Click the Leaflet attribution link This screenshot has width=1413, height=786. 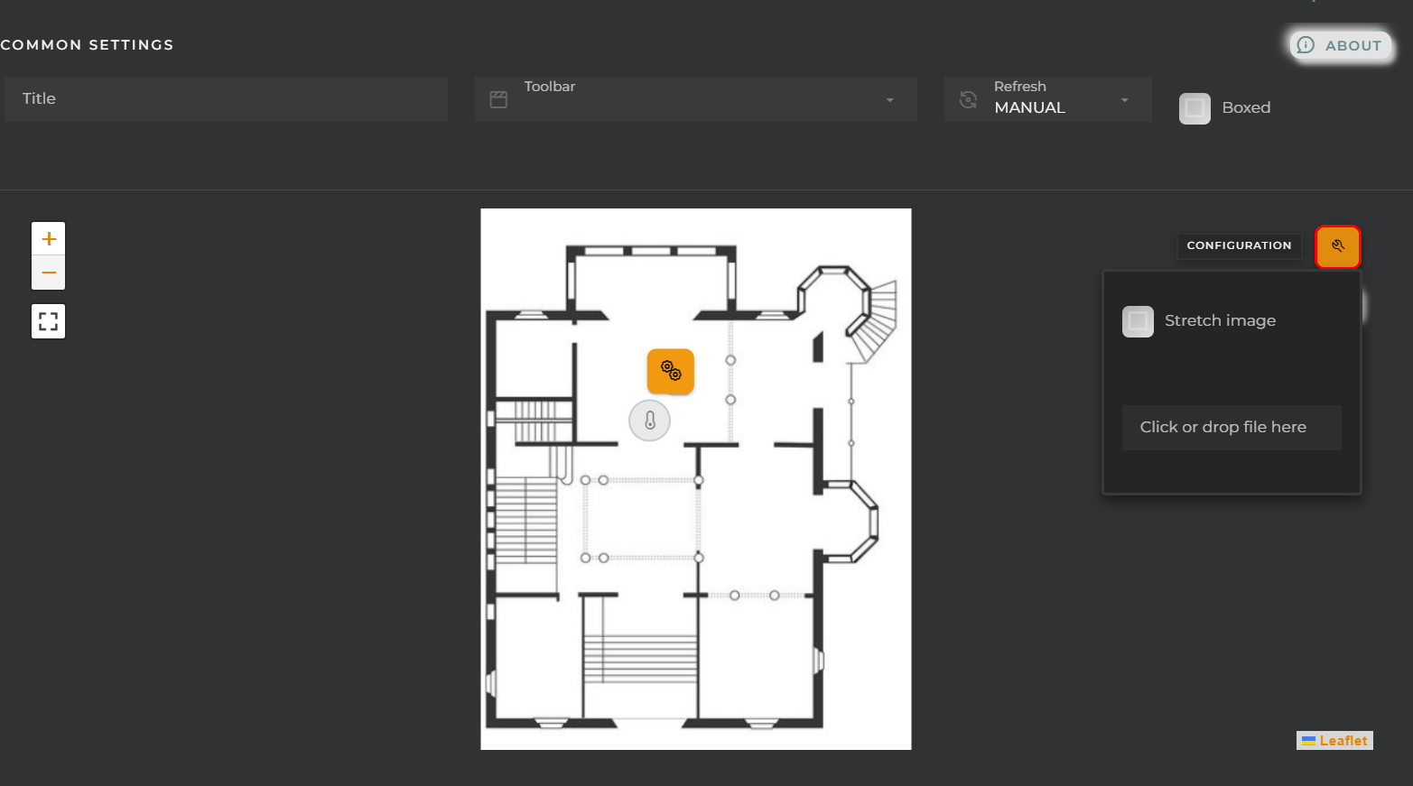point(1343,741)
